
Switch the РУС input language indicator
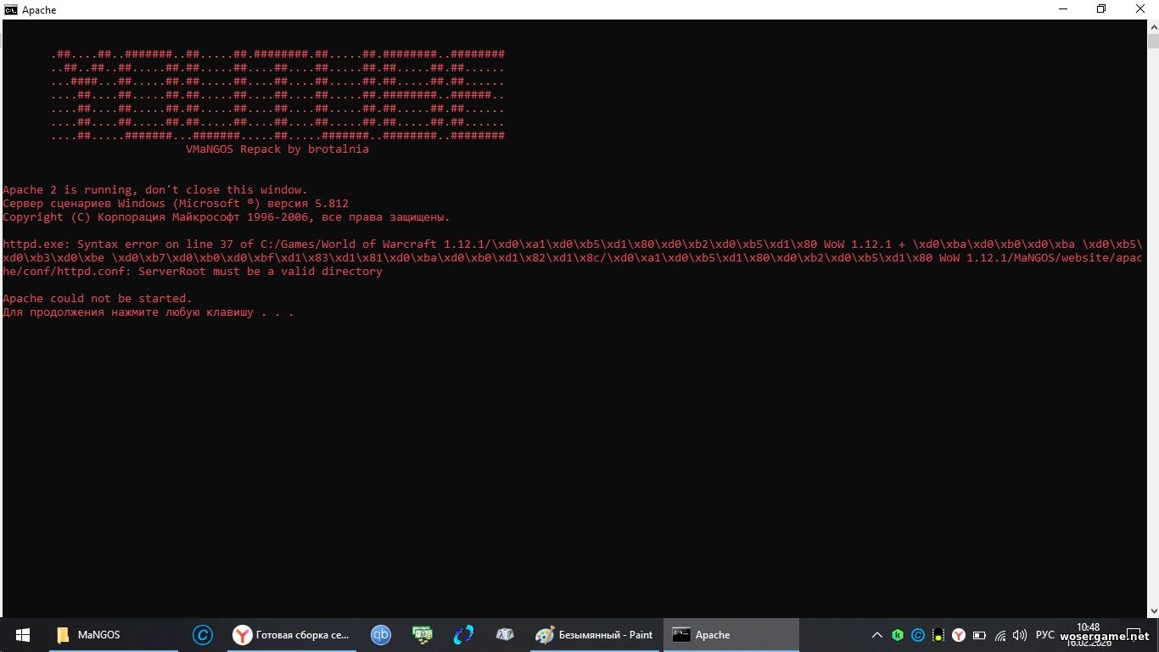[1045, 635]
